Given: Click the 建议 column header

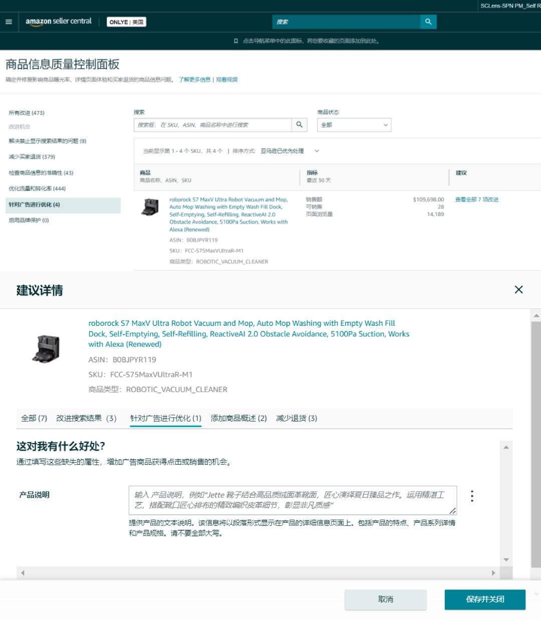Looking at the screenshot, I should pos(461,173).
